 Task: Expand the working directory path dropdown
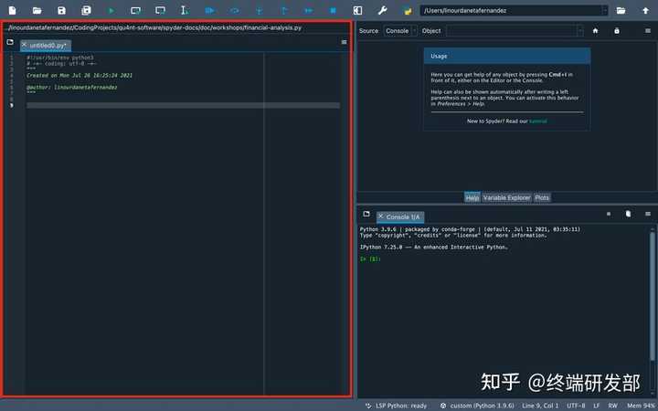tap(605, 10)
